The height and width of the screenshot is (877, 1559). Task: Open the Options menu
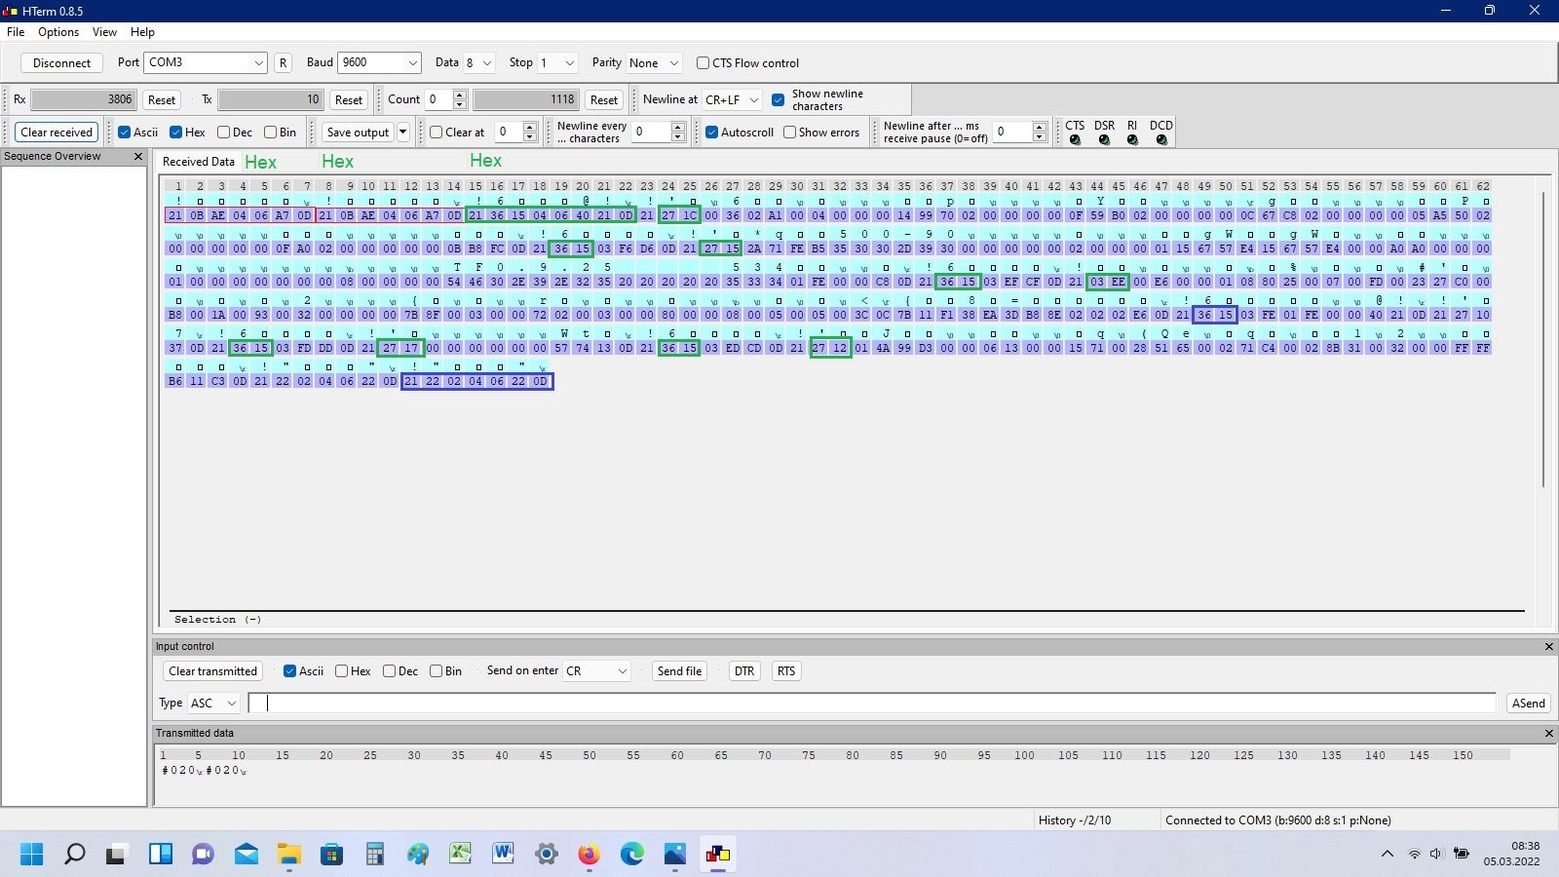point(58,32)
